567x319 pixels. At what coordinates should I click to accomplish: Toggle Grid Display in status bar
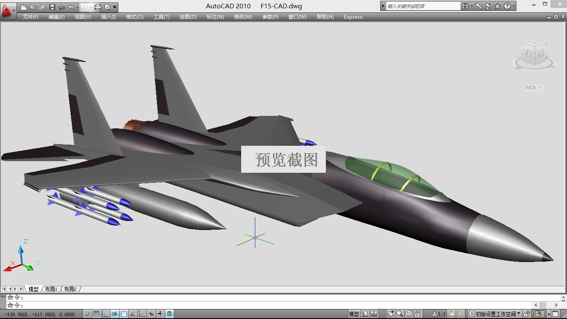click(96, 314)
